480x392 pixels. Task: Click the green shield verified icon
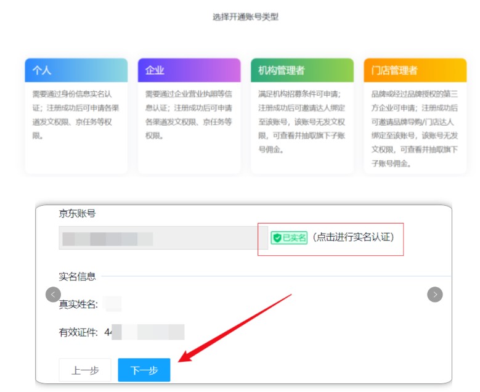click(x=277, y=237)
